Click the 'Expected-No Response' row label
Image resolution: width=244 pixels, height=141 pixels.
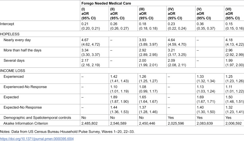(x=22, y=108)
